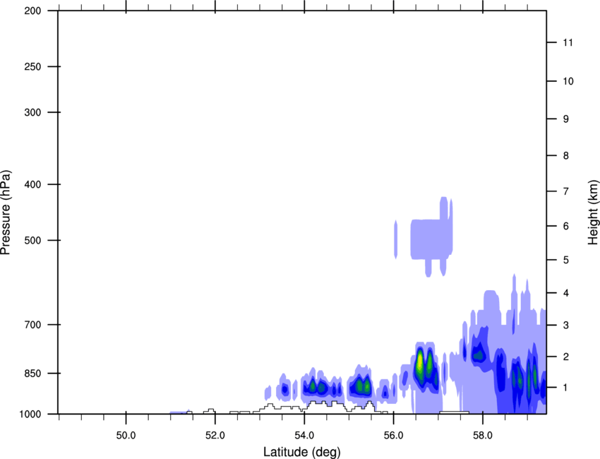Click the 54.0 latitude tick label
Screen dimensions: 600x459
tap(304, 436)
